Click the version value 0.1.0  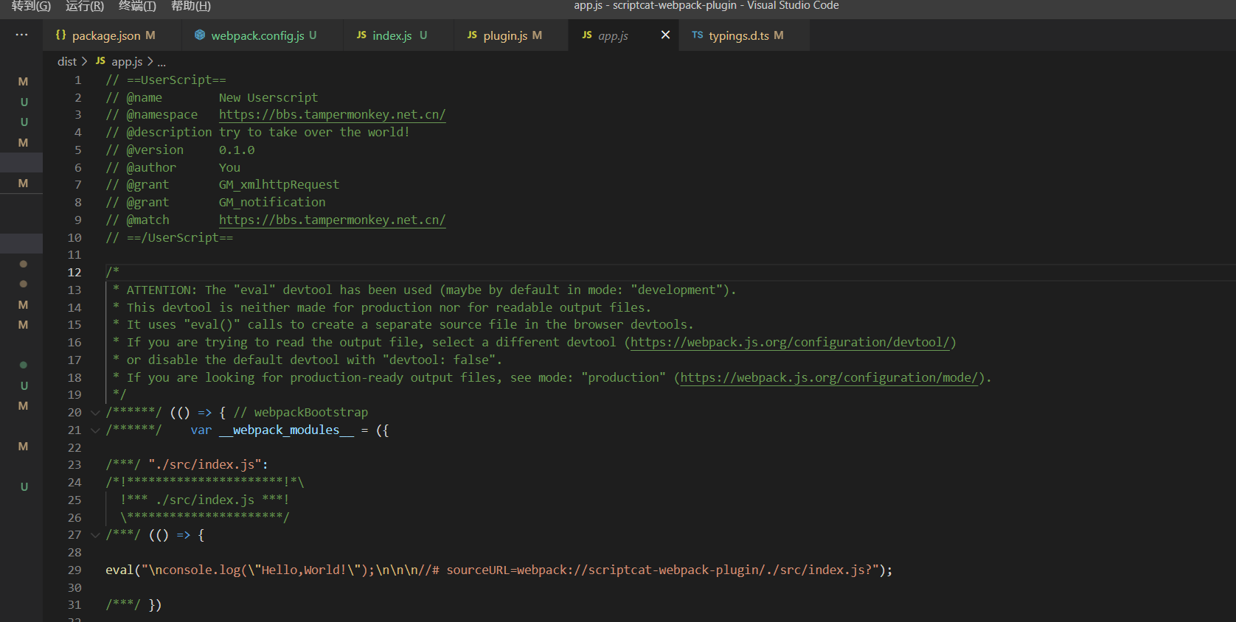[x=237, y=150]
